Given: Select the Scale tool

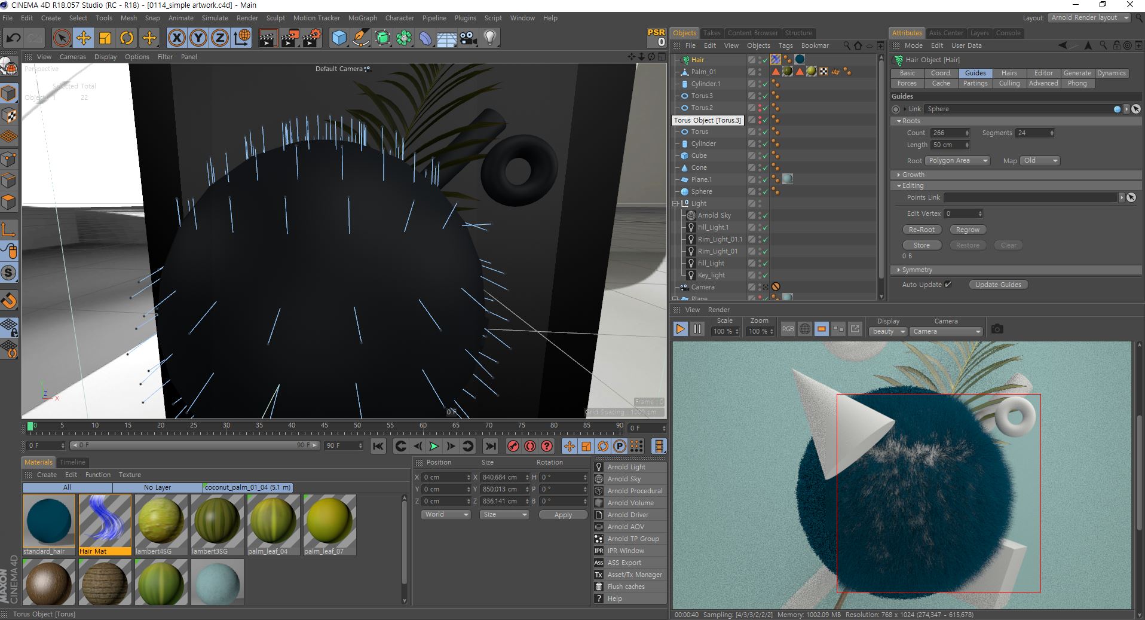Looking at the screenshot, I should [105, 38].
